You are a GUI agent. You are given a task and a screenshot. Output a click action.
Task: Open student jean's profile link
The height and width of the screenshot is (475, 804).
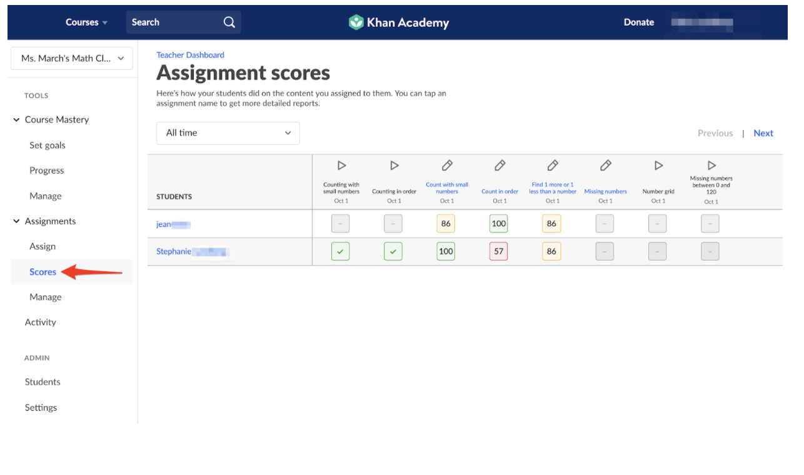(173, 224)
